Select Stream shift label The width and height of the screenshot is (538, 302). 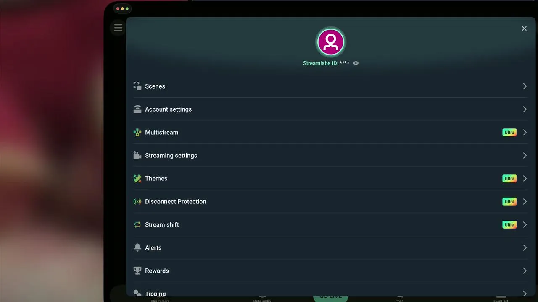click(x=162, y=224)
